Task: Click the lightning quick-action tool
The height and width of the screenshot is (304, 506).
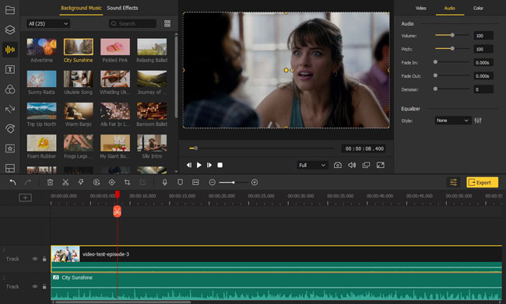Action: click(81, 183)
